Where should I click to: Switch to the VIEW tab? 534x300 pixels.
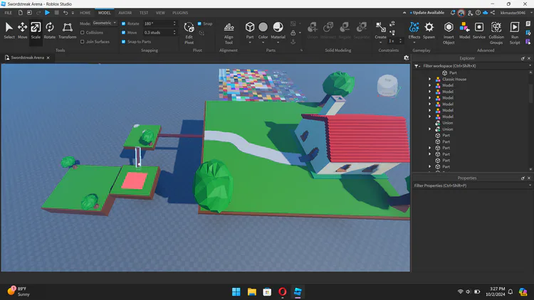[x=160, y=13]
